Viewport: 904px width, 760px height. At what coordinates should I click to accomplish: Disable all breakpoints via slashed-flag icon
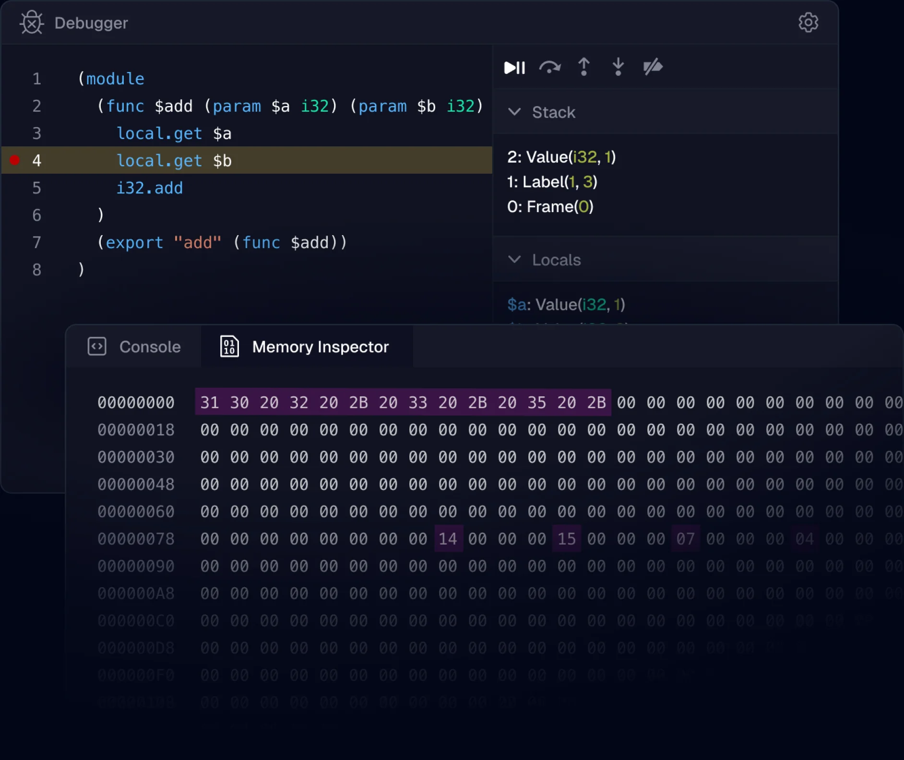coord(652,67)
